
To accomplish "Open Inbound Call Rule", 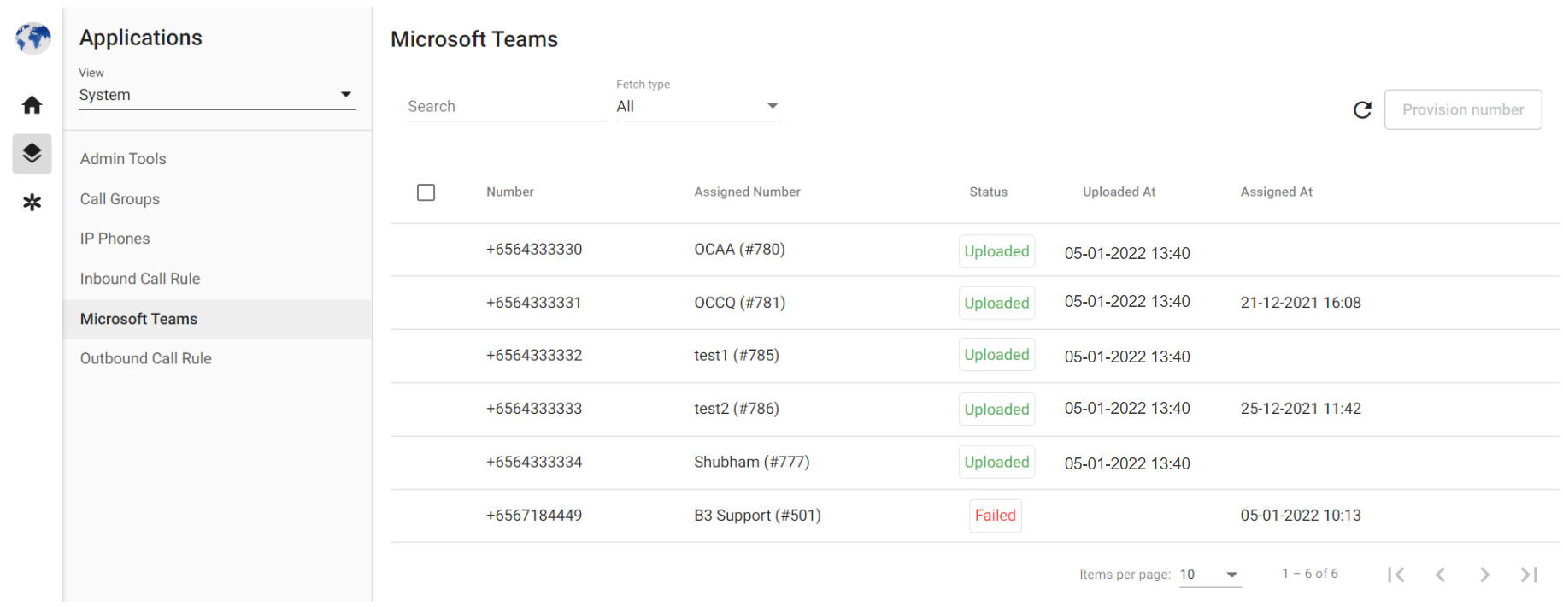I will [x=140, y=279].
